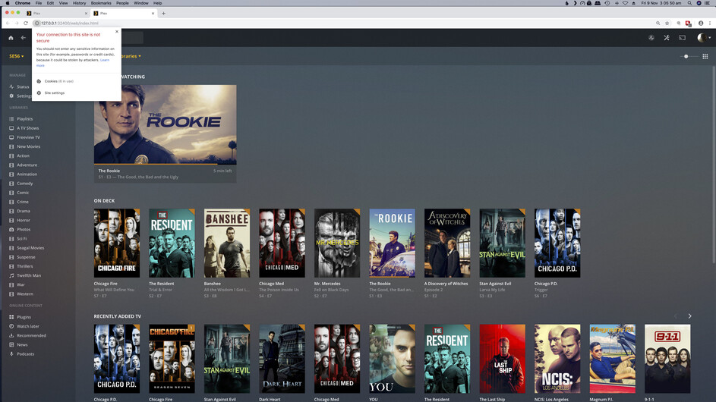Open the Action library
The image size is (716, 402).
pos(23,155)
